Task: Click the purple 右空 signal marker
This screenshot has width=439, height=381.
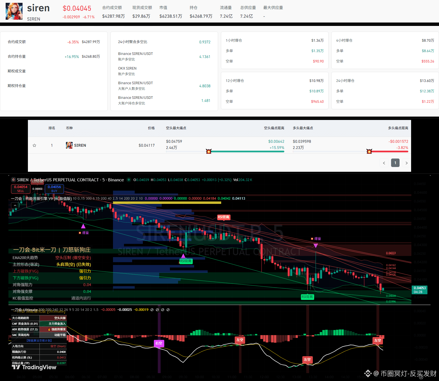Action: 159,343
